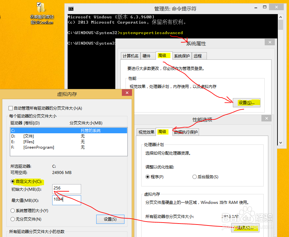Select the 高级 tab in 性能选项
This screenshot has height=237, width=289.
pos(164,132)
